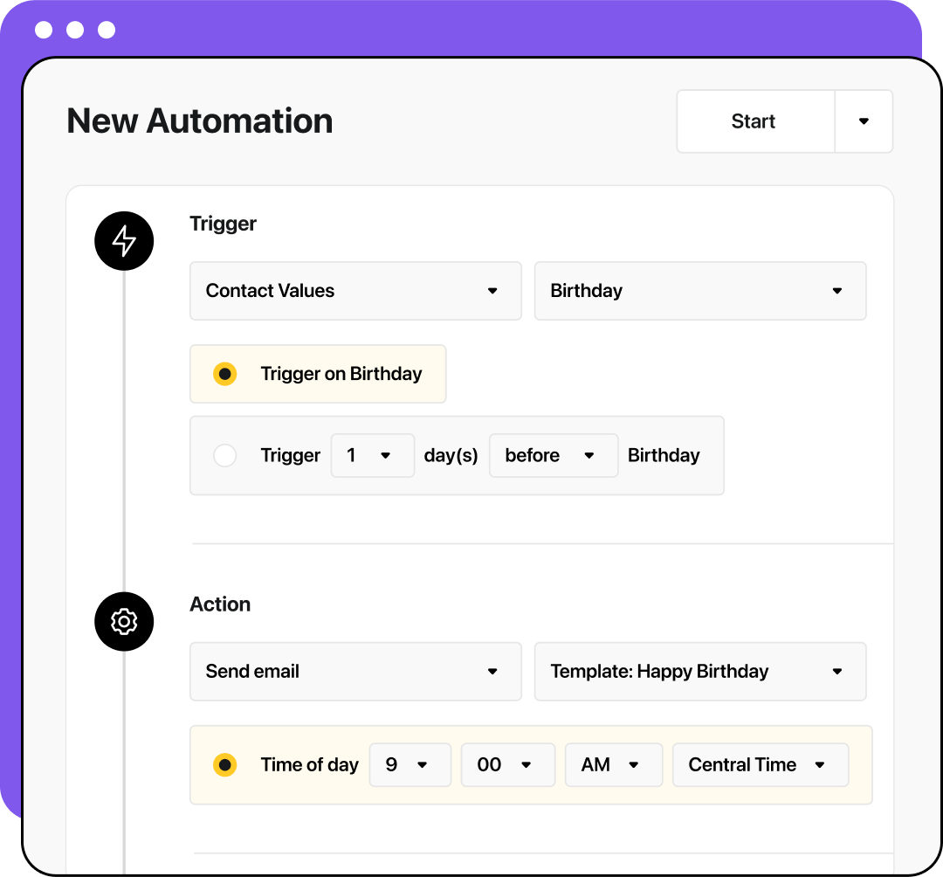
Task: Expand the Birthday field dropdown
Action: (x=700, y=291)
